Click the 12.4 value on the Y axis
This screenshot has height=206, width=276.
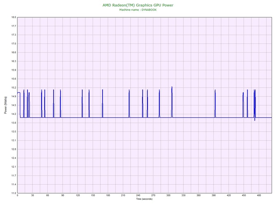13,158
